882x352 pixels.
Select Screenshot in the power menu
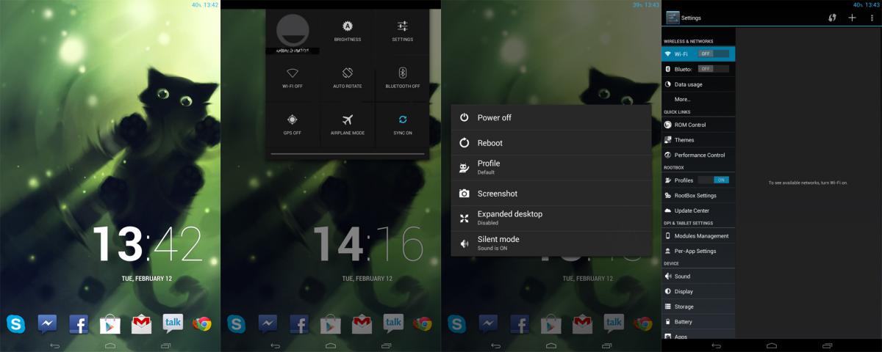(x=551, y=194)
